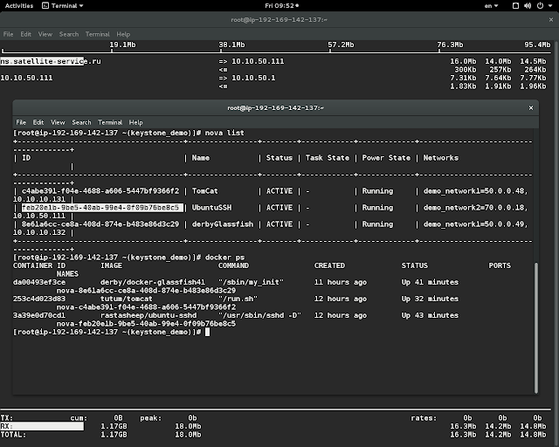The height and width of the screenshot is (447, 559).
Task: Open Search menu in the front terminal window
Action: tap(81, 122)
